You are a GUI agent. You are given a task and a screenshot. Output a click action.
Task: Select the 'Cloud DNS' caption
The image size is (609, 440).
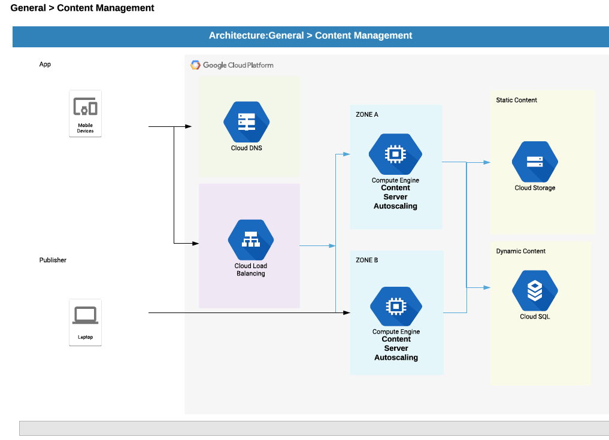[247, 148]
